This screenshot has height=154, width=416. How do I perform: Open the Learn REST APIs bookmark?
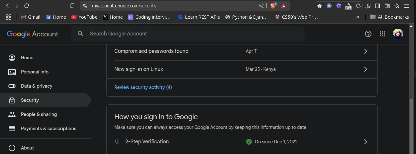[199, 17]
